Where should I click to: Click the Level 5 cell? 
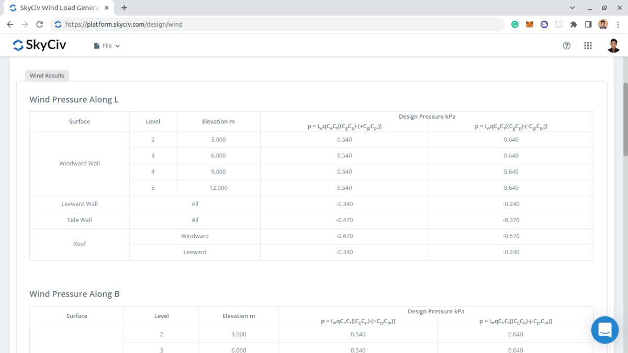(x=153, y=188)
